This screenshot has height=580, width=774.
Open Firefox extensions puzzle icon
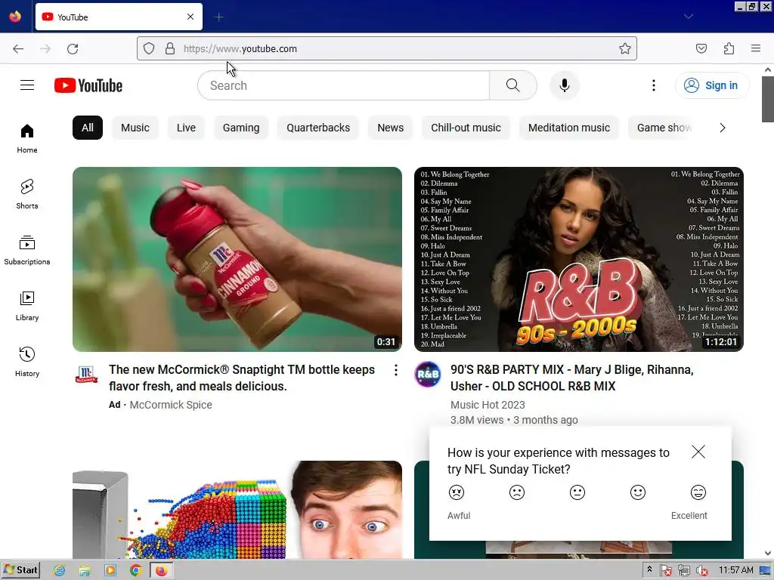(729, 48)
